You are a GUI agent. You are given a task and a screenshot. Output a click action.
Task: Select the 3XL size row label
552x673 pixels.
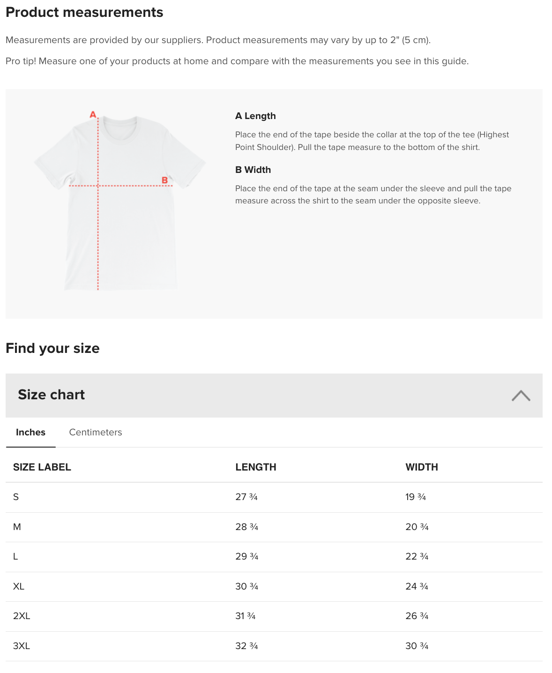[22, 646]
